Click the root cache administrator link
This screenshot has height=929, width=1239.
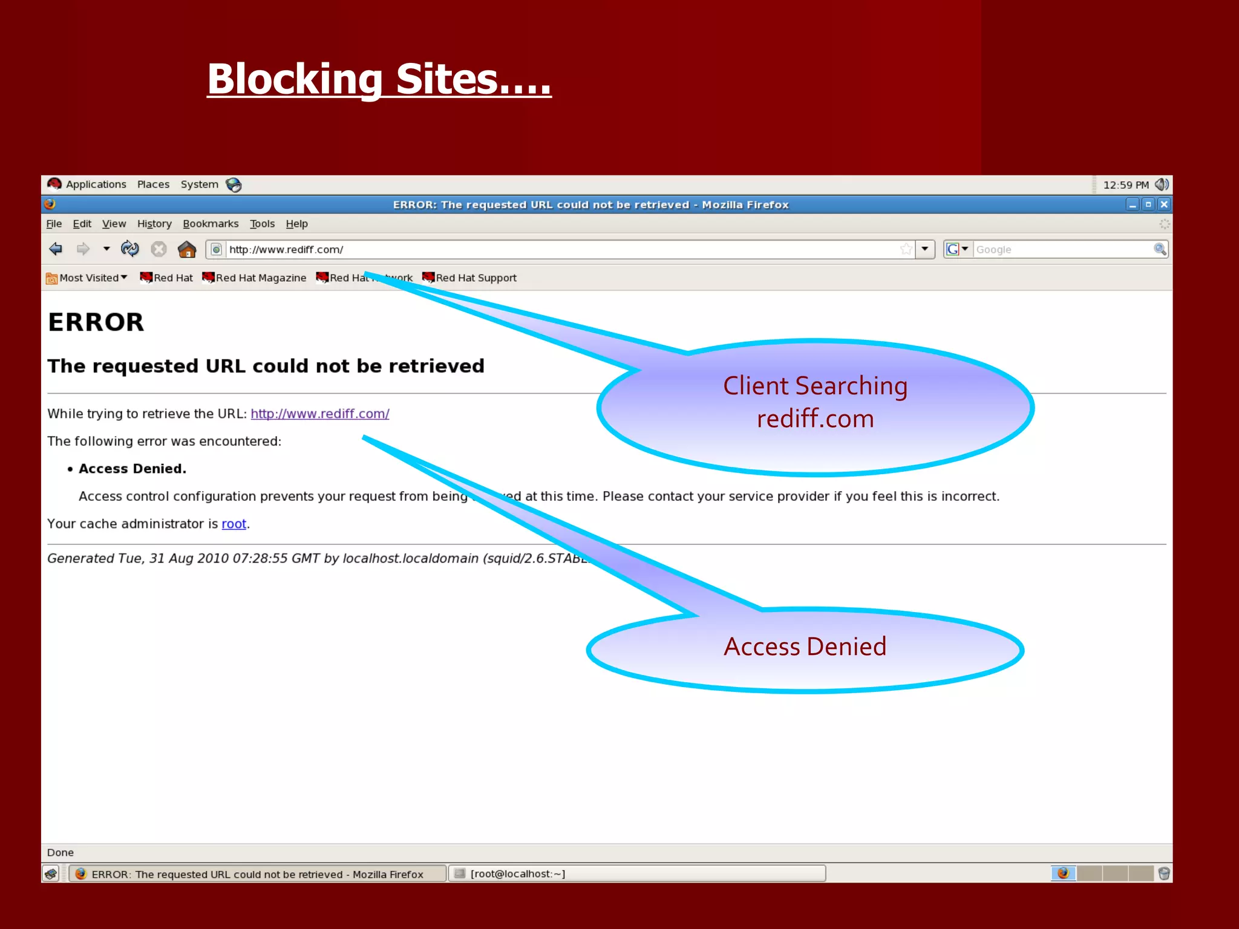[234, 524]
